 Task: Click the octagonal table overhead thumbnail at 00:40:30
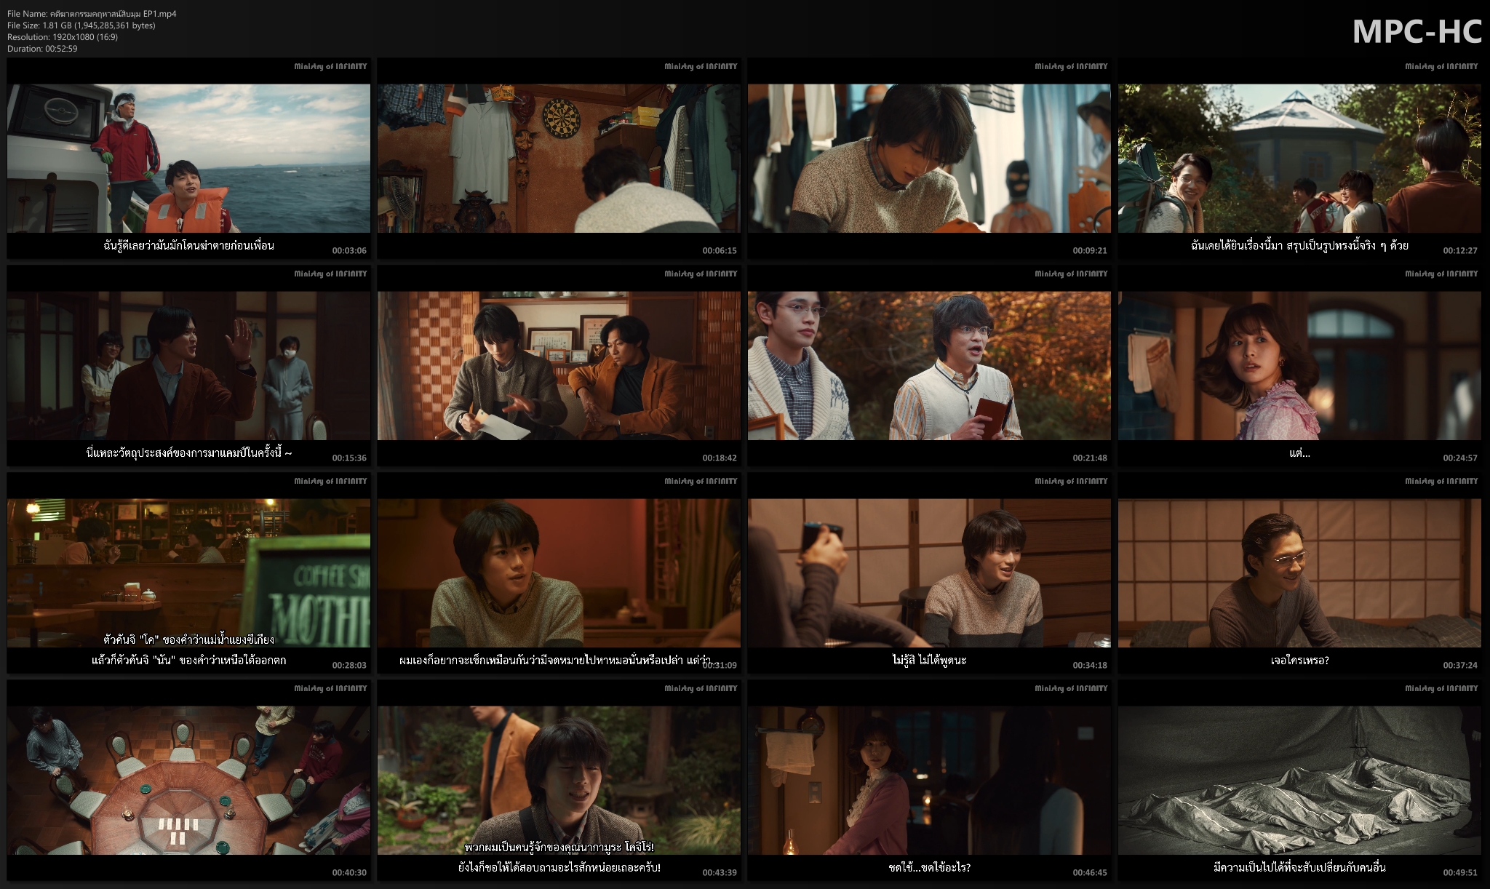pos(188,780)
